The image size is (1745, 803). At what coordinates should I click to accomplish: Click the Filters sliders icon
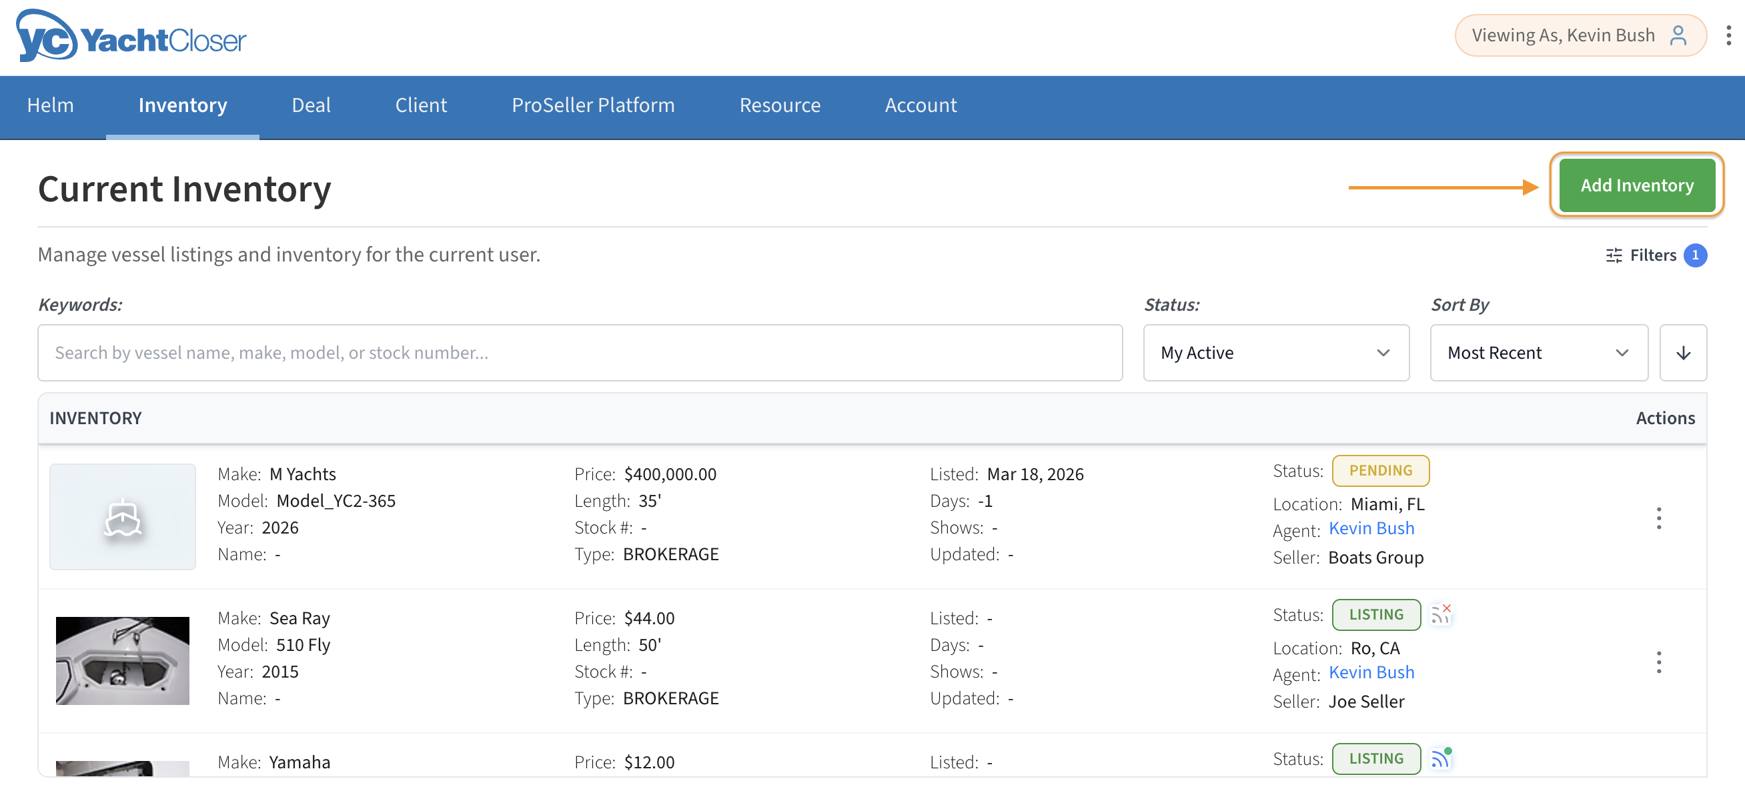tap(1614, 255)
